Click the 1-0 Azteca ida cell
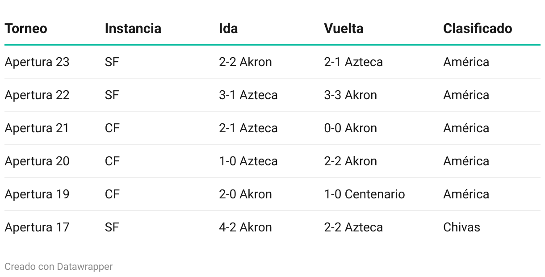Image resolution: width=545 pixels, height=277 pixels. coord(248,161)
